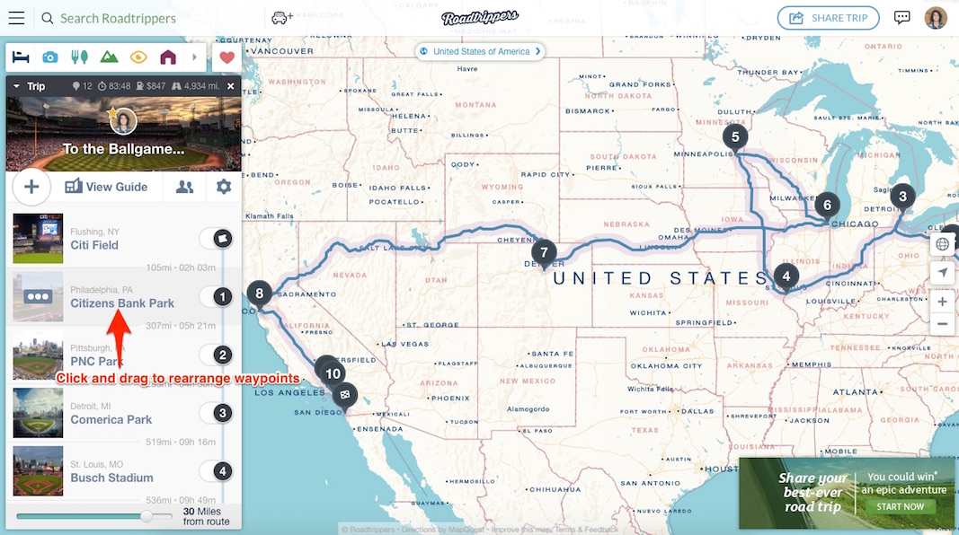Click the START NOW ad button

pos(900,506)
